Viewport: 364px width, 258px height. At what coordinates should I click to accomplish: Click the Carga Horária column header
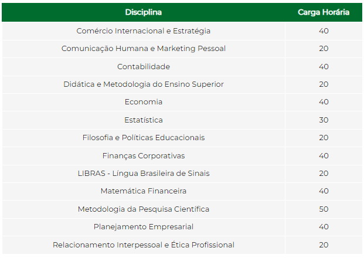point(324,12)
